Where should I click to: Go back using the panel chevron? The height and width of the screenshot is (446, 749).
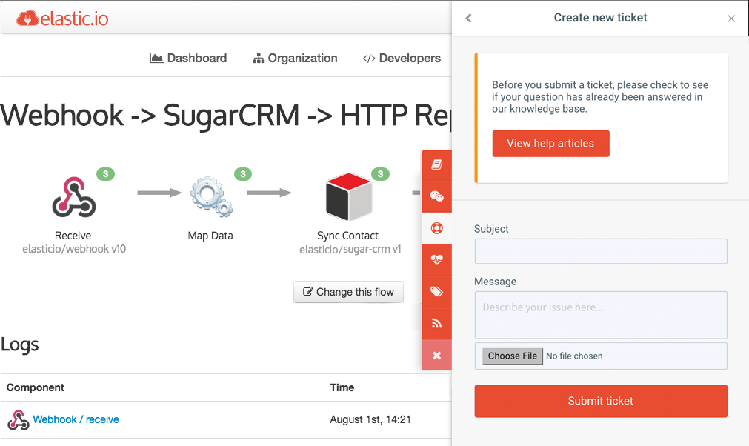coord(469,18)
